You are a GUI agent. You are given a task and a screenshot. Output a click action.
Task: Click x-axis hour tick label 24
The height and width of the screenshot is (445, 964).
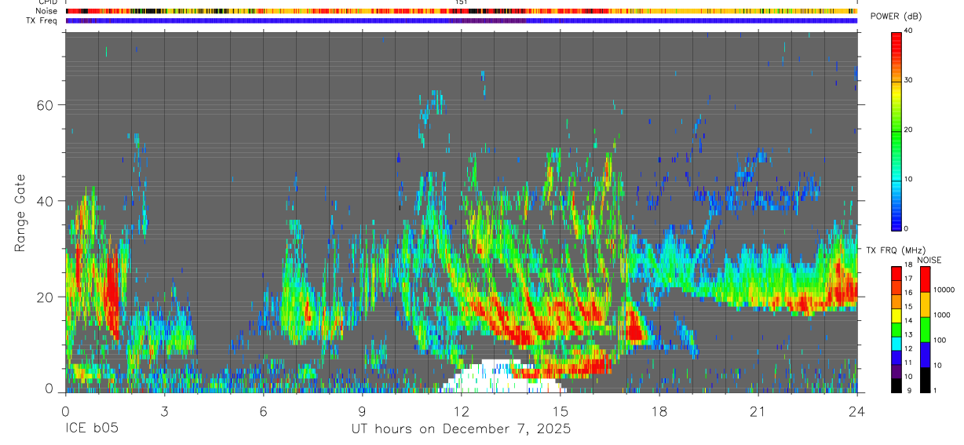pos(856,411)
